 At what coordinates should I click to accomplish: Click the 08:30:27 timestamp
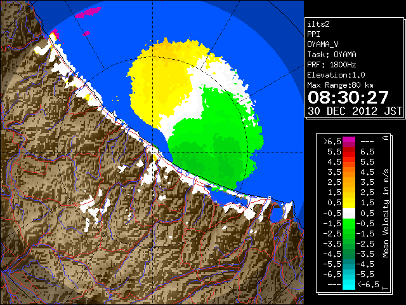coord(348,97)
